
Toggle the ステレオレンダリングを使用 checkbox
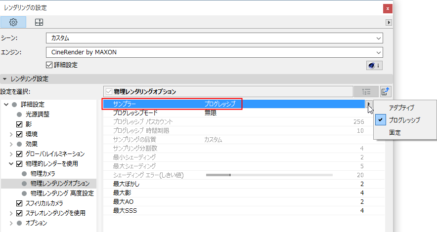(x=19, y=213)
